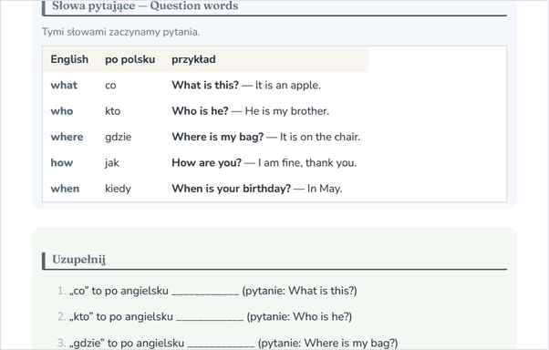
Task: Click the 'przykład' column header
Action: (x=193, y=59)
